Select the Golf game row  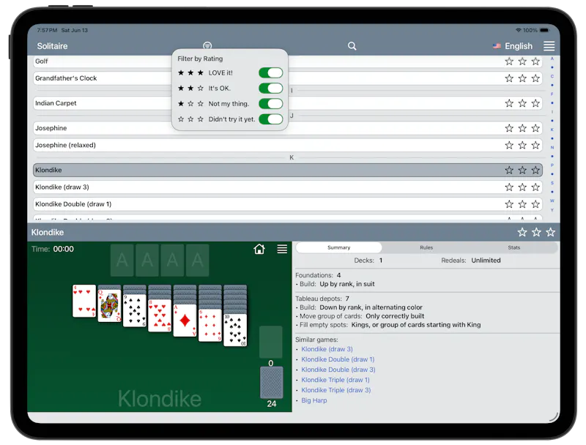[288, 61]
